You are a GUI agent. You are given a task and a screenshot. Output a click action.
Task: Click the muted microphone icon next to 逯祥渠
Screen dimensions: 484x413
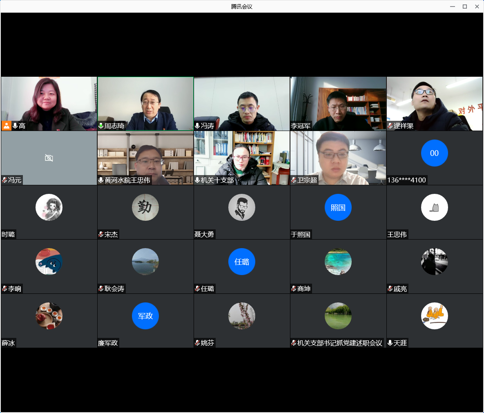[x=390, y=126]
